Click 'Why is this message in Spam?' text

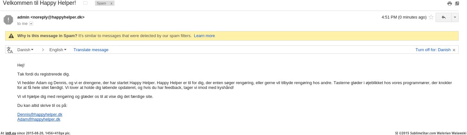[x=47, y=36]
